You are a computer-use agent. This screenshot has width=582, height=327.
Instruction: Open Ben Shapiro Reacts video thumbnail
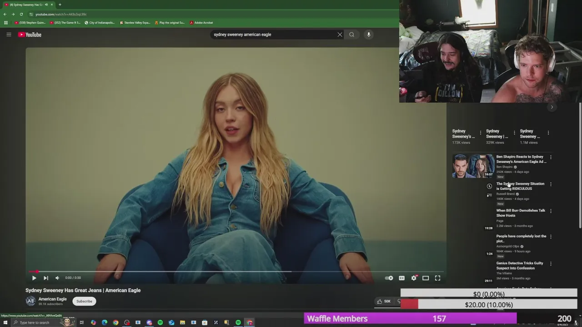[473, 166]
